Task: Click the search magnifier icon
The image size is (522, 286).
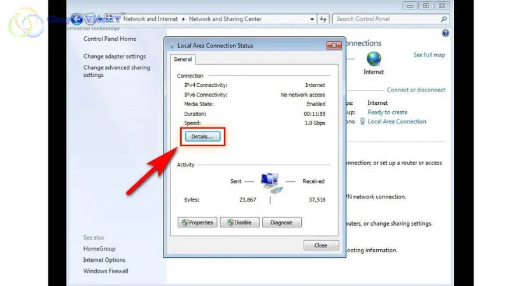Action: tap(444, 19)
